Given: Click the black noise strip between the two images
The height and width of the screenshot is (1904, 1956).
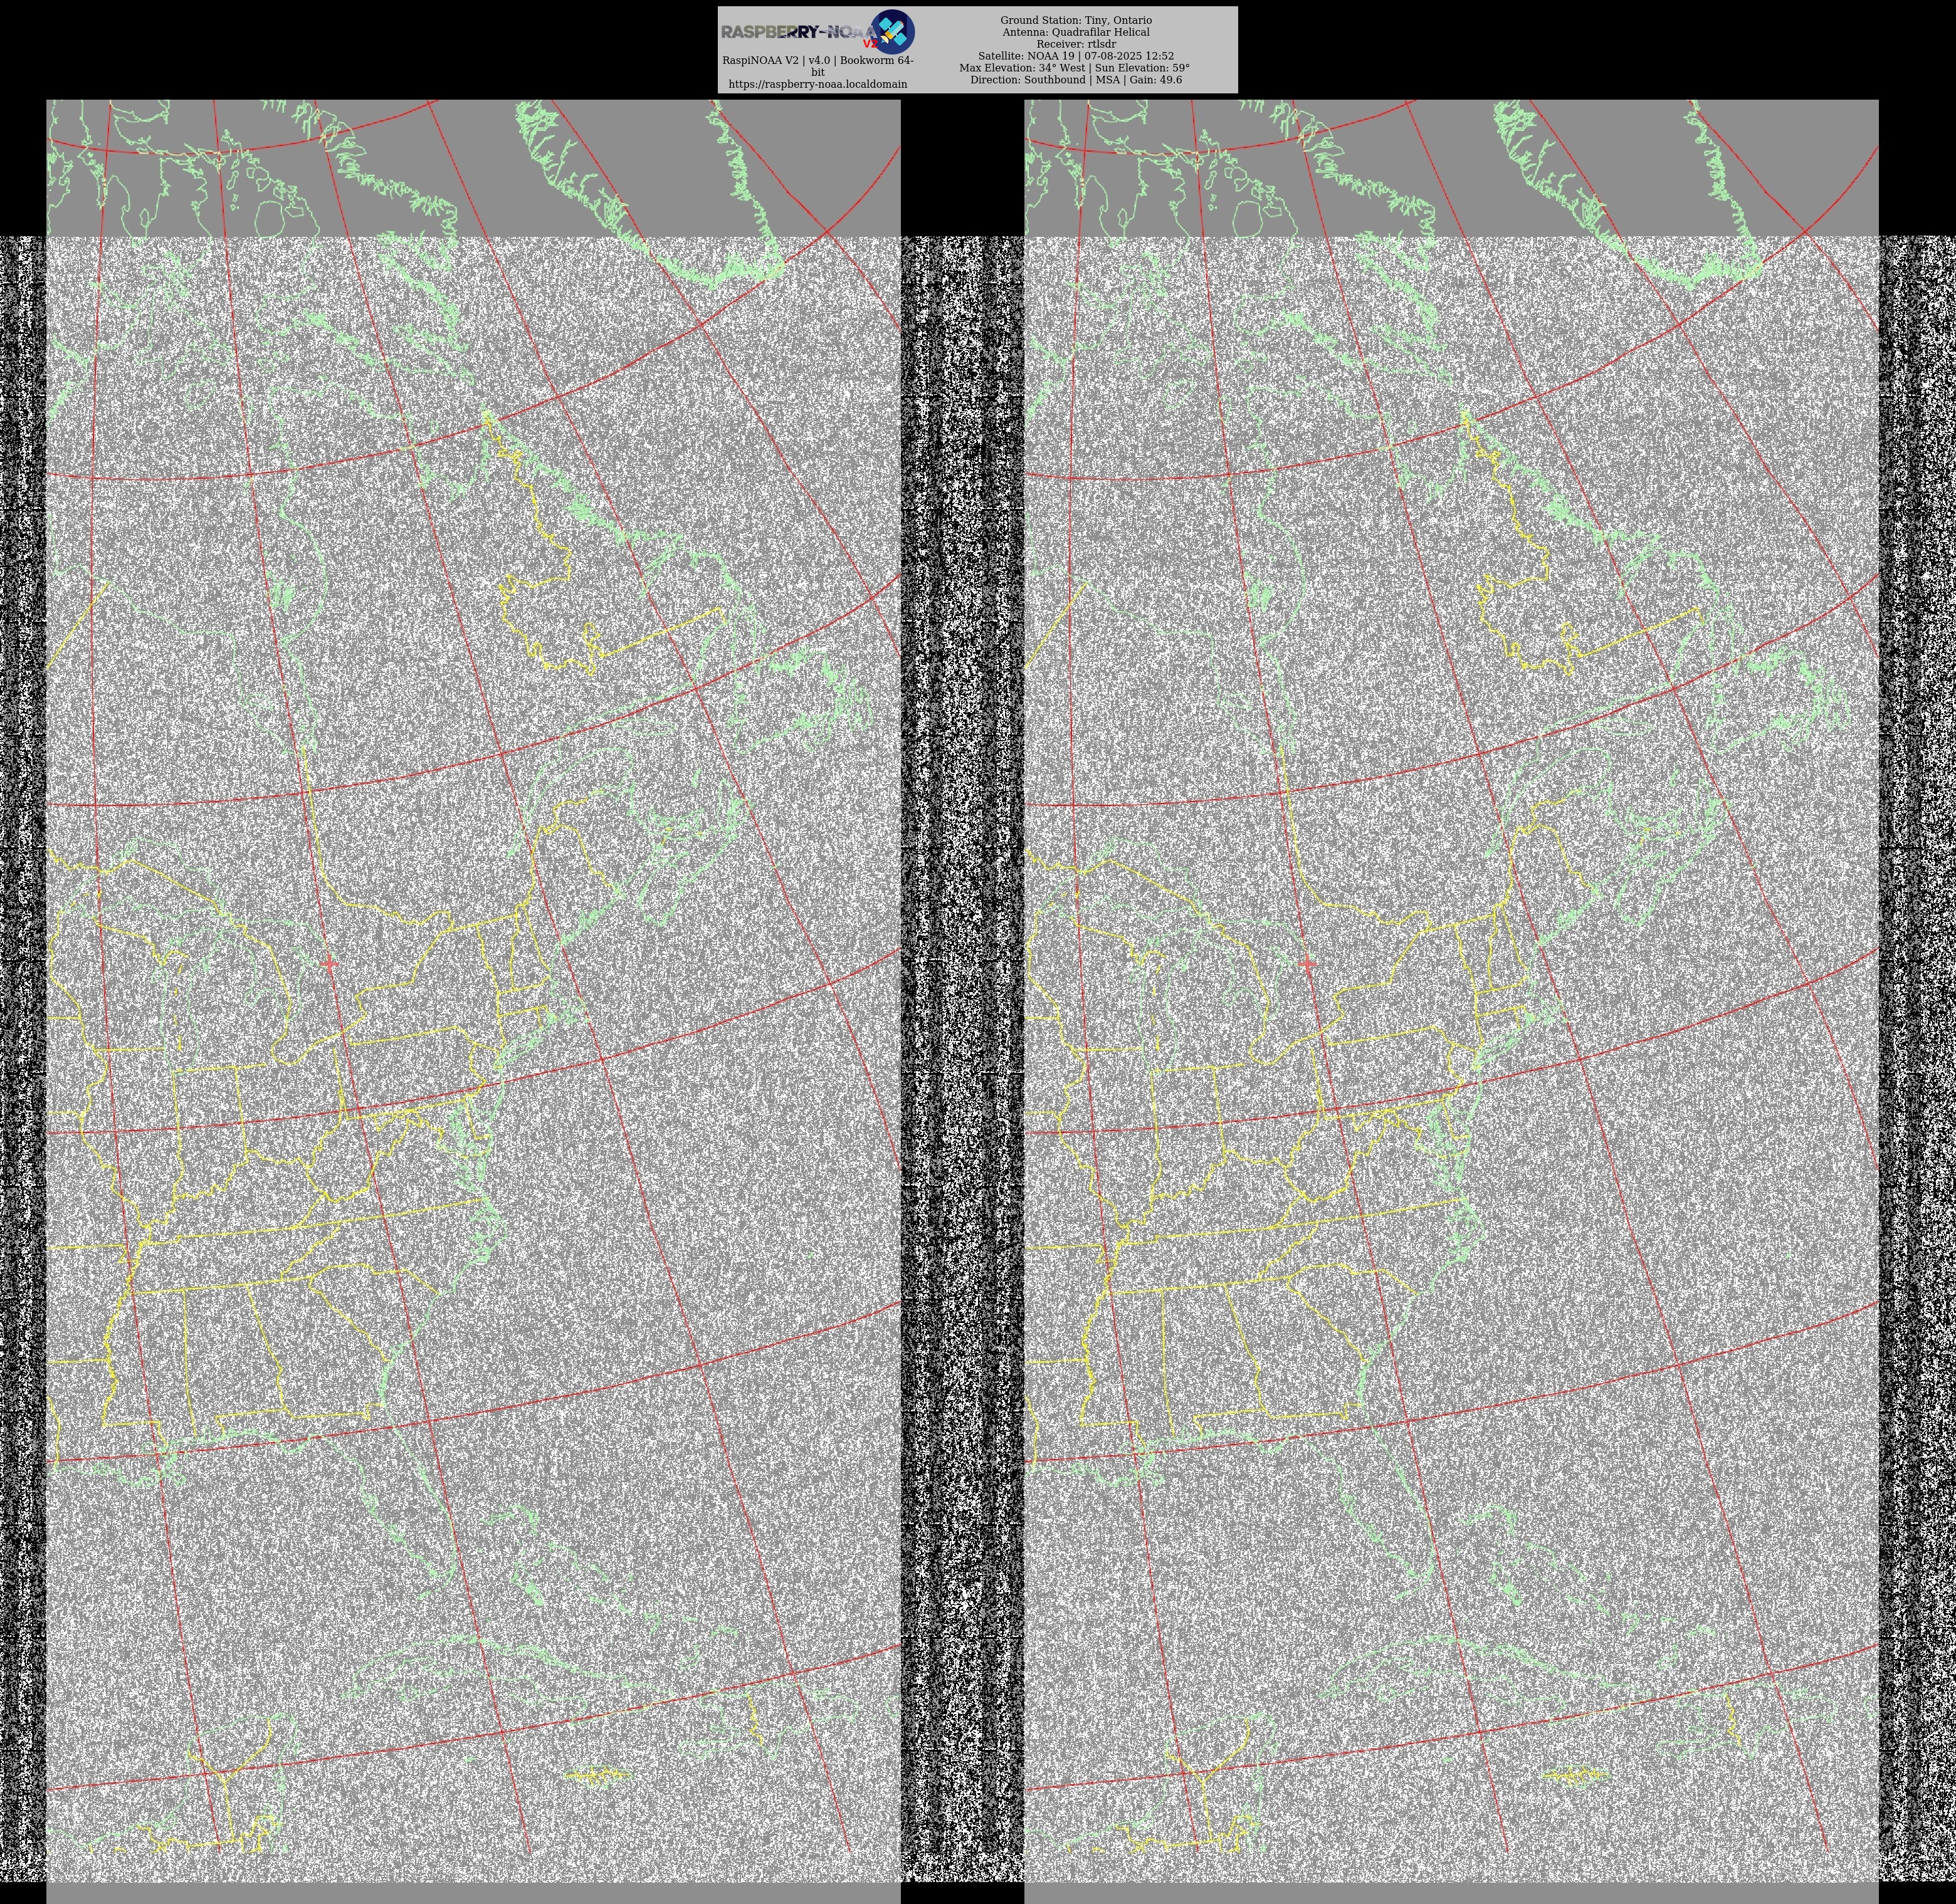Looking at the screenshot, I should tap(962, 1000).
